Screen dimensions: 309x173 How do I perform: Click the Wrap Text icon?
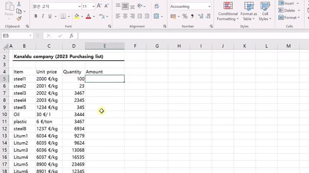tap(156, 6)
